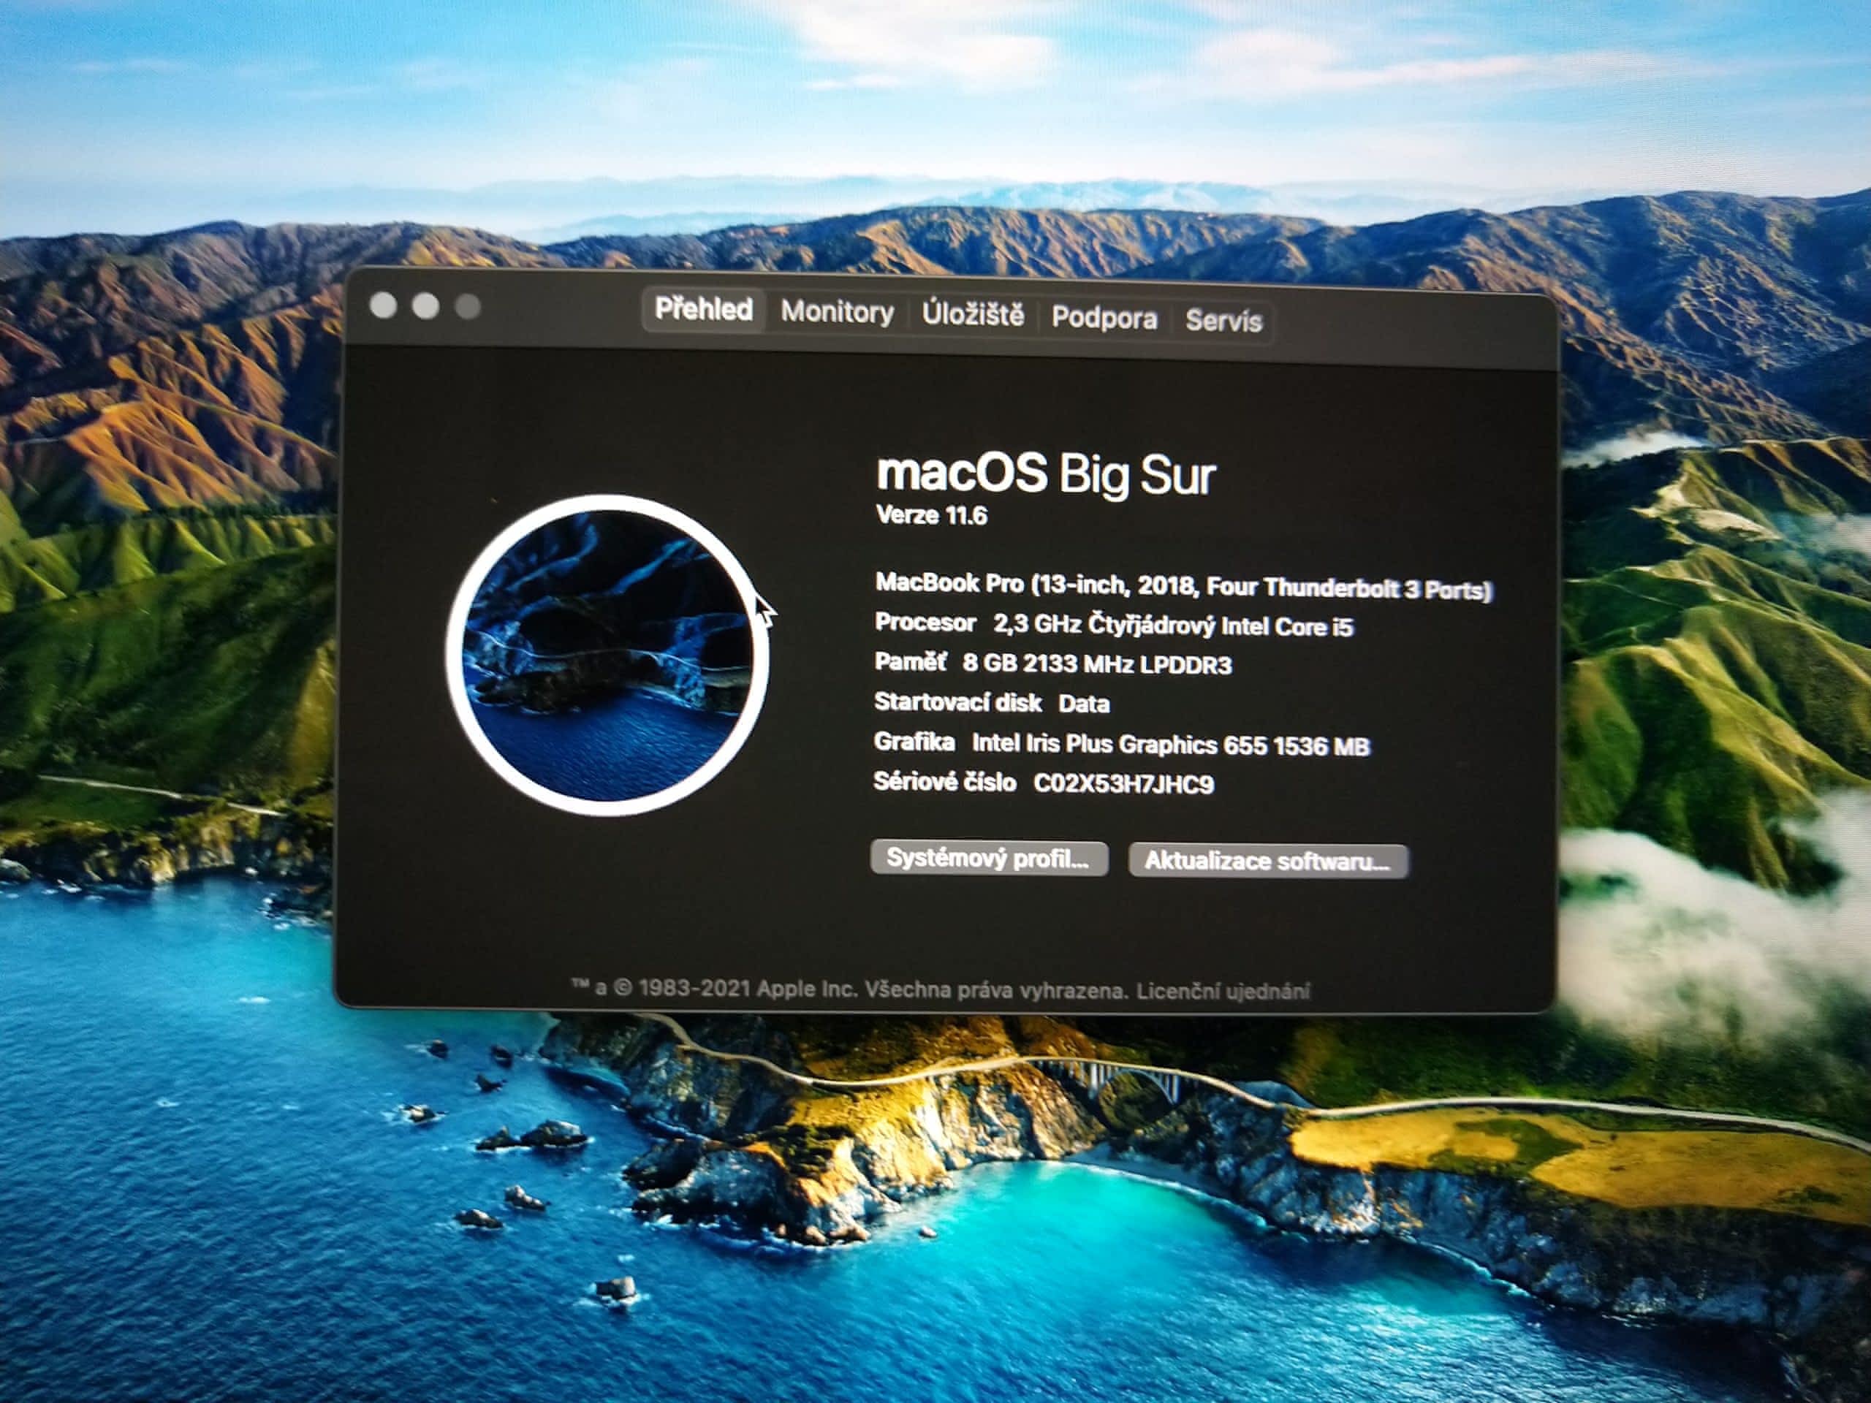1871x1403 pixels.
Task: Open the Licenční ujednání link
Action: tap(1223, 991)
